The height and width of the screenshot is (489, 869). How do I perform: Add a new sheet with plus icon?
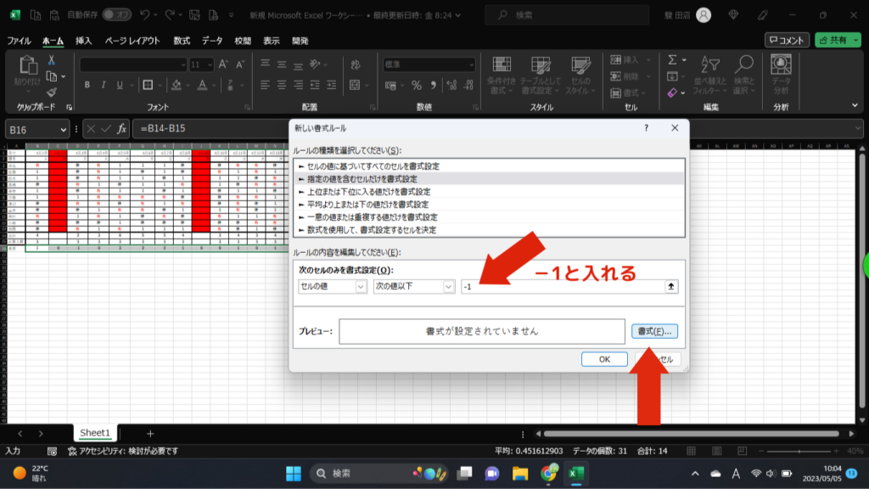click(150, 434)
